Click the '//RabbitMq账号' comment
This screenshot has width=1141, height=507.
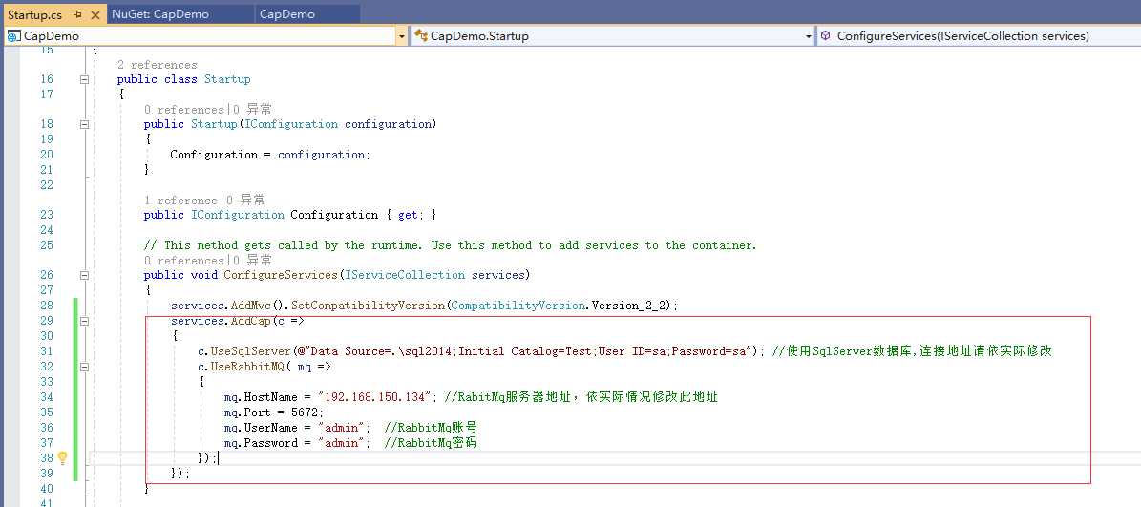coord(431,428)
